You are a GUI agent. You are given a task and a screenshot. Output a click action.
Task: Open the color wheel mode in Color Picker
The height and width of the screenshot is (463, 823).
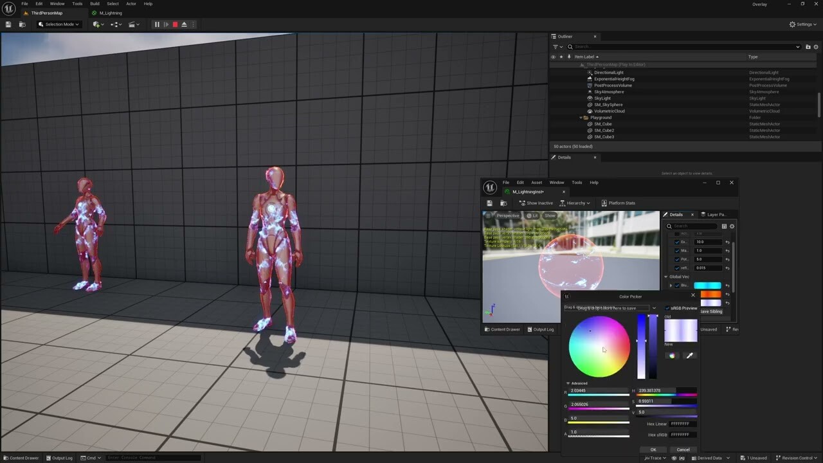tap(671, 356)
